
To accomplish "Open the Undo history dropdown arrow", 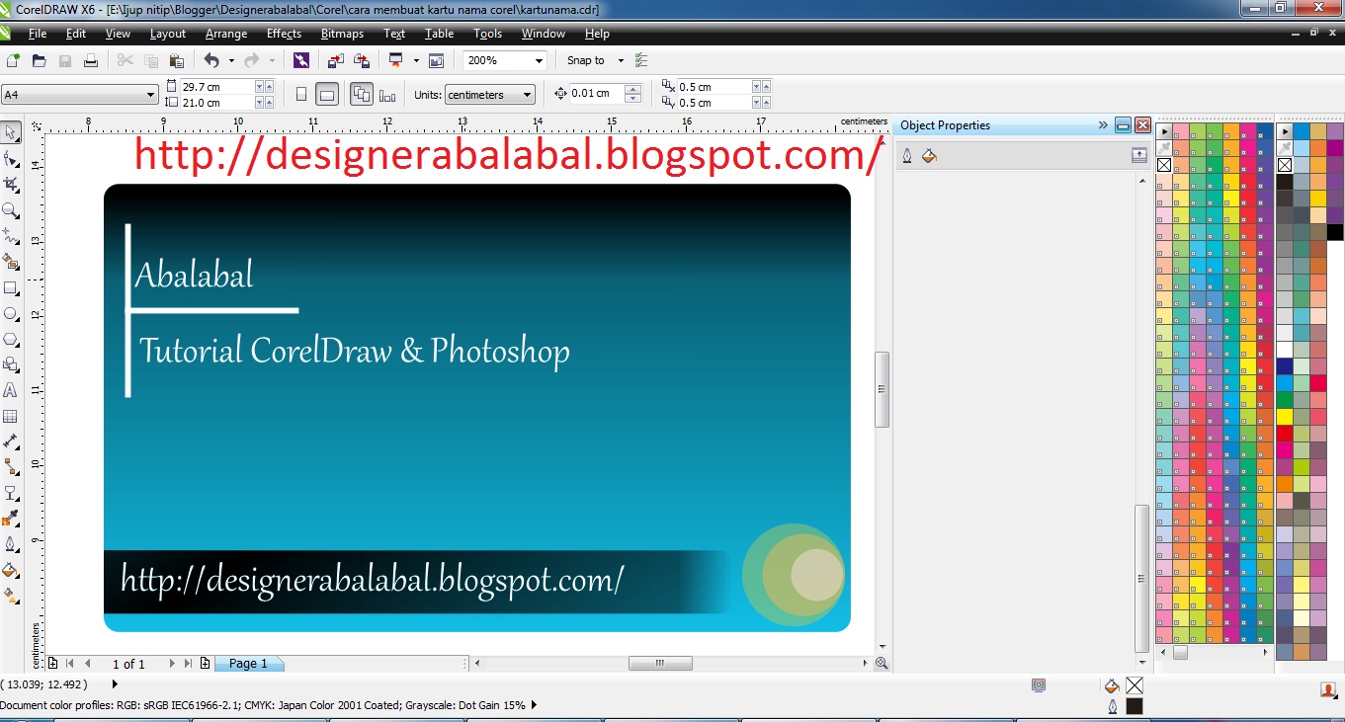I will 229,60.
